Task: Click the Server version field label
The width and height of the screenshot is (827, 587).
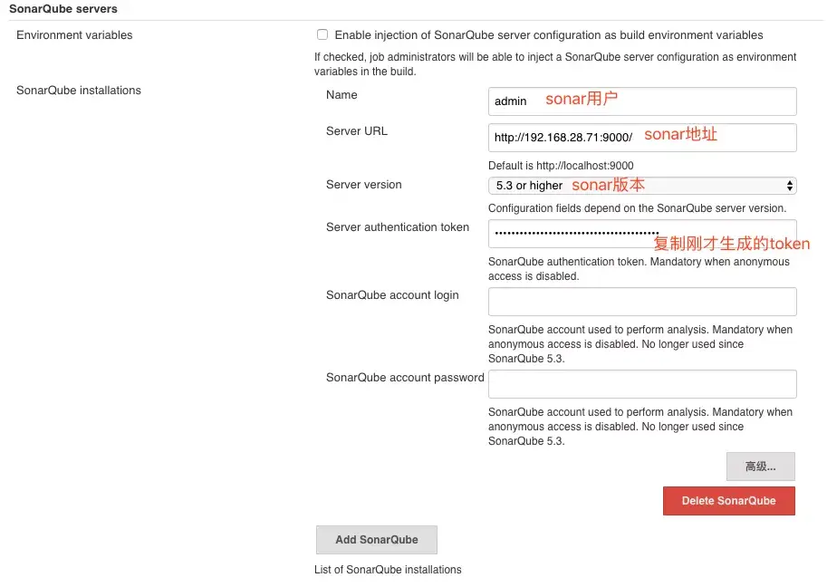Action: pos(363,185)
